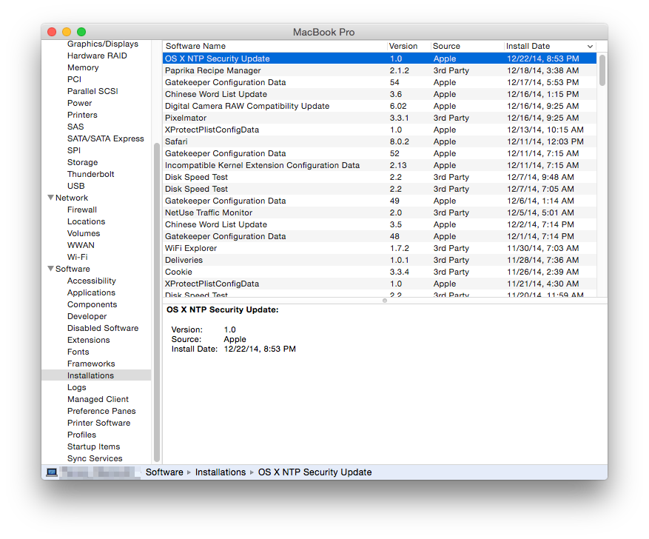Viewport: 649px width, 539px height.
Task: Select Managed Client in the sidebar
Action: click(98, 400)
